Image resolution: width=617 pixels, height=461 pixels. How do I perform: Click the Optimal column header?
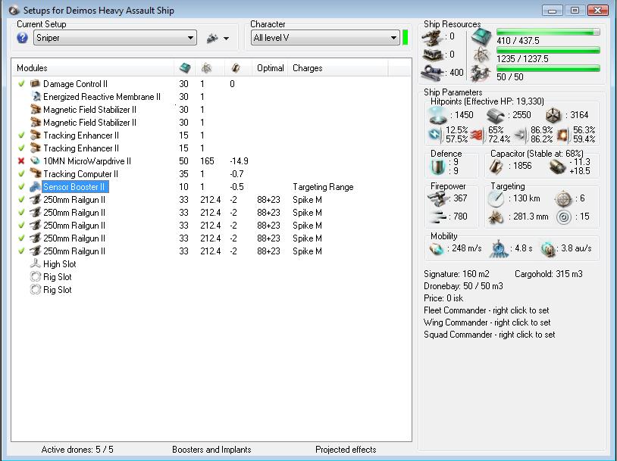tap(271, 68)
